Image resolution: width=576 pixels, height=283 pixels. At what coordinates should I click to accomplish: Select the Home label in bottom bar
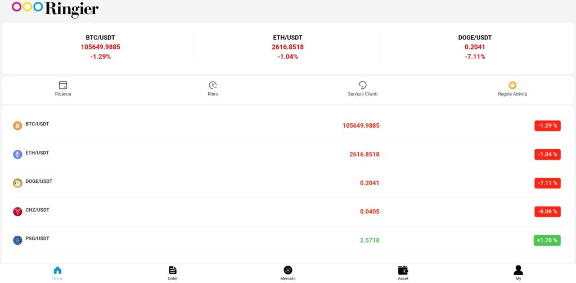[x=57, y=278]
